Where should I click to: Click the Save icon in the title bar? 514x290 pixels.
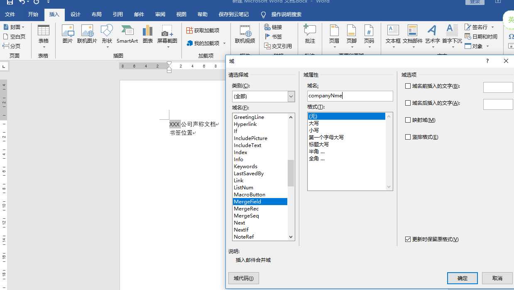point(10,2)
